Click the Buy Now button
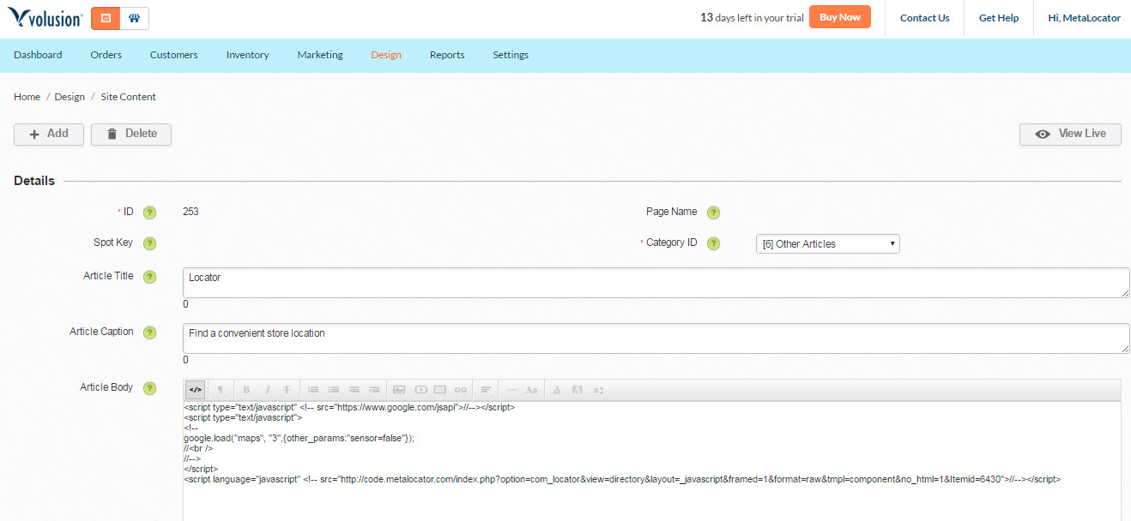Viewport: 1131px width, 521px height. (x=840, y=17)
